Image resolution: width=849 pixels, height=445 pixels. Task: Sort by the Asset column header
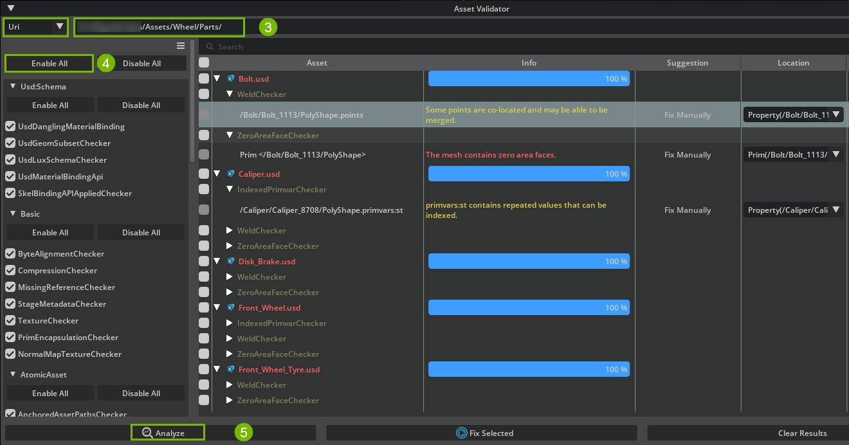[x=316, y=62]
